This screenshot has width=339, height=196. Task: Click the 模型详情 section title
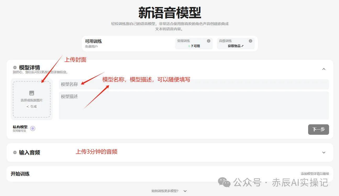[30, 68]
